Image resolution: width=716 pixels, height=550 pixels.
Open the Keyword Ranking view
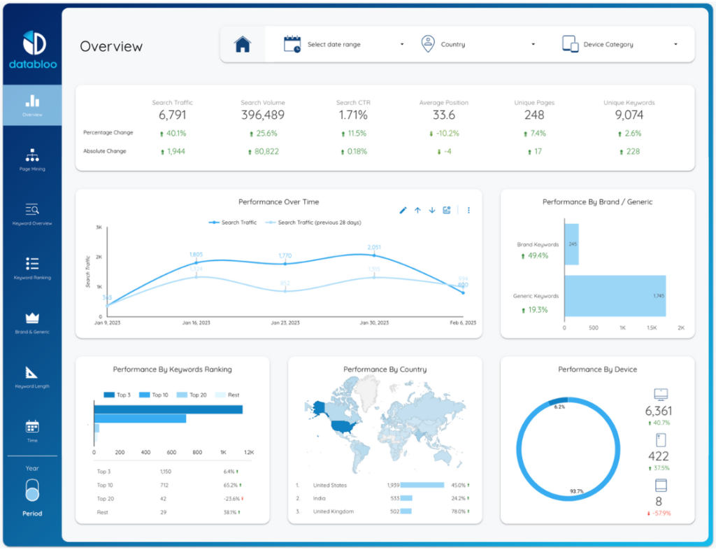coord(31,267)
